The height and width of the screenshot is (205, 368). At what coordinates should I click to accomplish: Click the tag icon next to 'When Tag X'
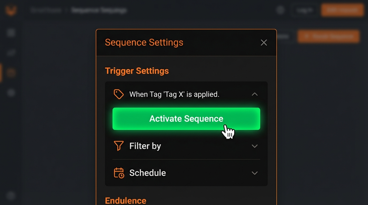pos(119,94)
